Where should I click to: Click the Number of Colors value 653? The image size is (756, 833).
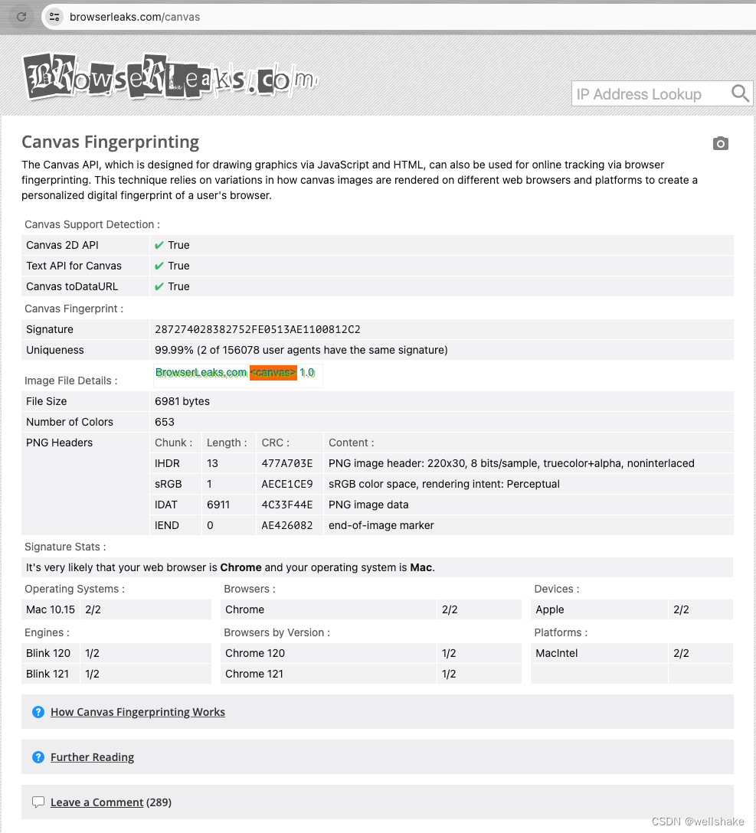tap(164, 422)
